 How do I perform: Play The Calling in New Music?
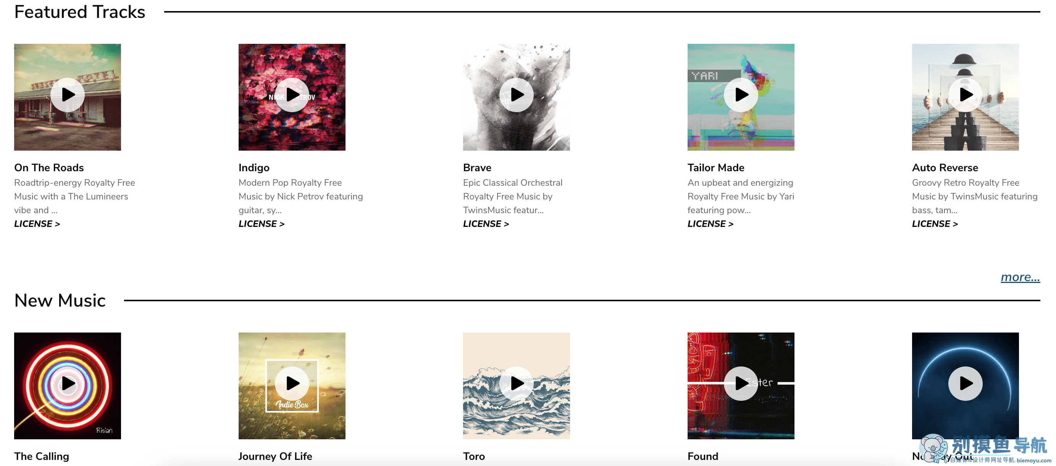68,384
